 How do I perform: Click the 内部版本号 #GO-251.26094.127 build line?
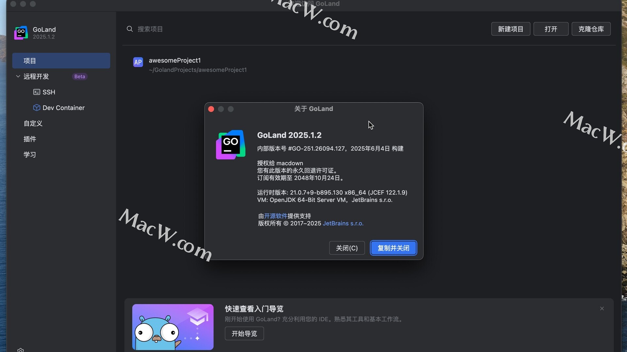[330, 149]
